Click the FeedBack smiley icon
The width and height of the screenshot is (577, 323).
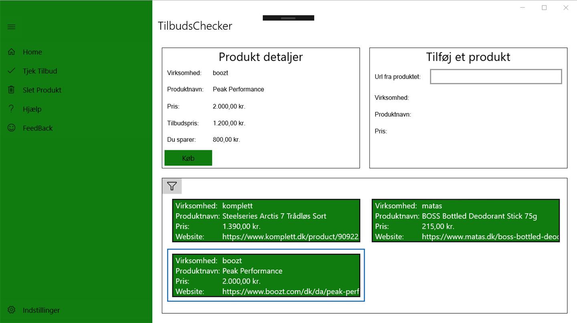pyautogui.click(x=11, y=128)
